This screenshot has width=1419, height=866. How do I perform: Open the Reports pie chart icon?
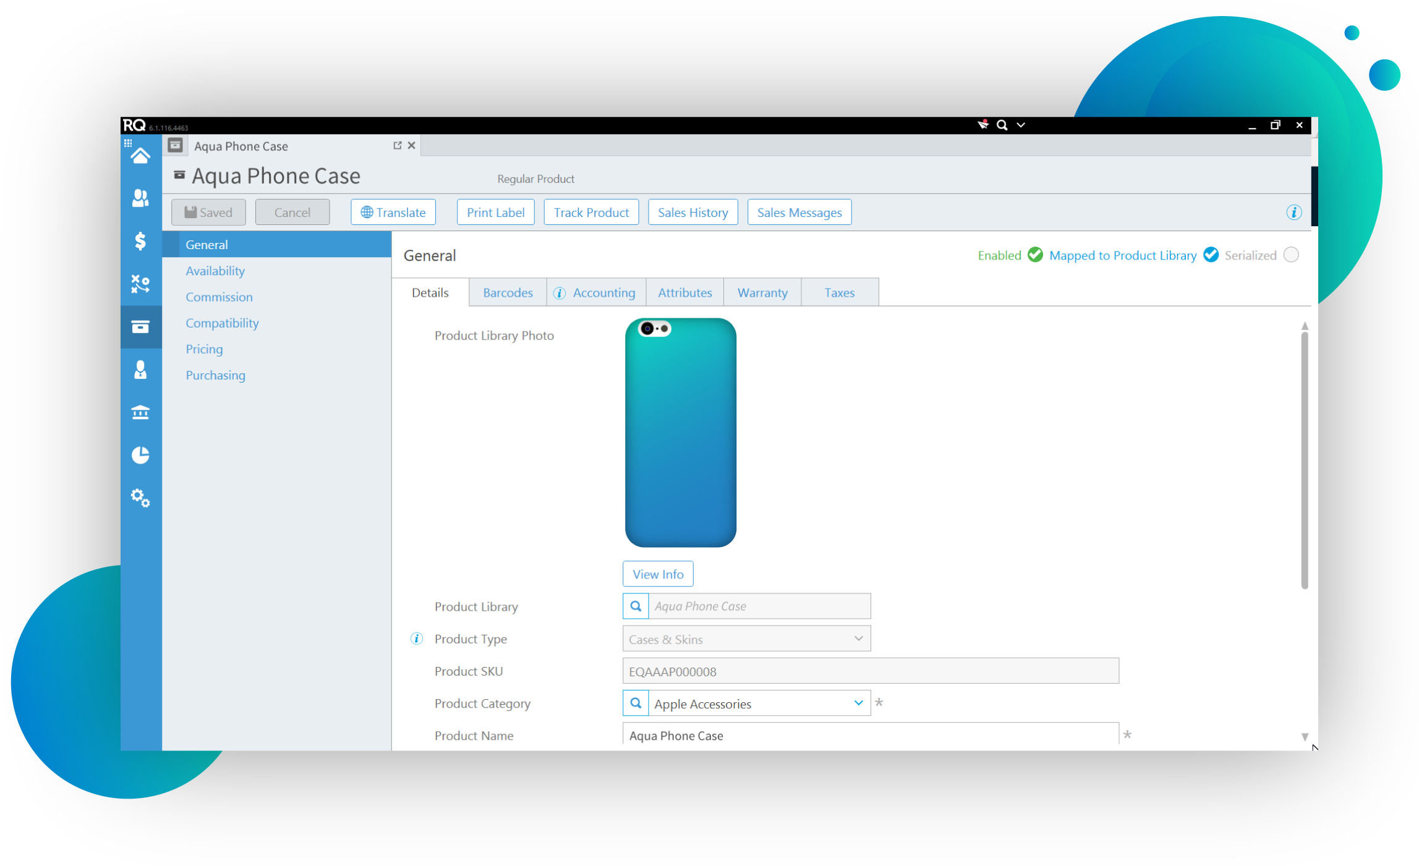click(x=140, y=455)
